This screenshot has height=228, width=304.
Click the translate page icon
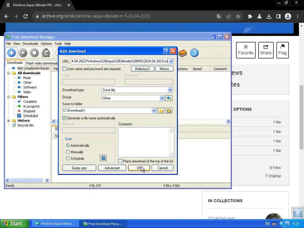219,16
